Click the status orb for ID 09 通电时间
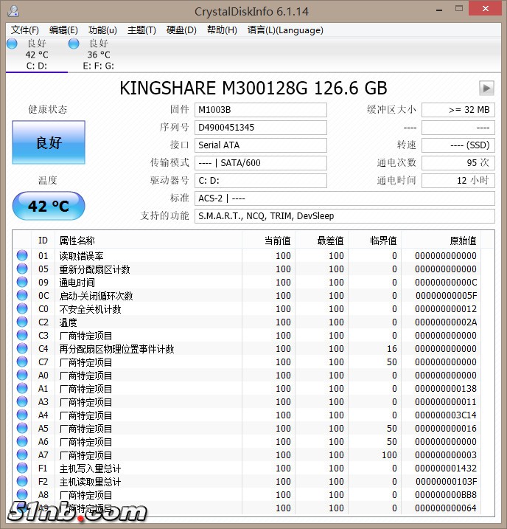The width and height of the screenshot is (507, 529). [x=22, y=282]
